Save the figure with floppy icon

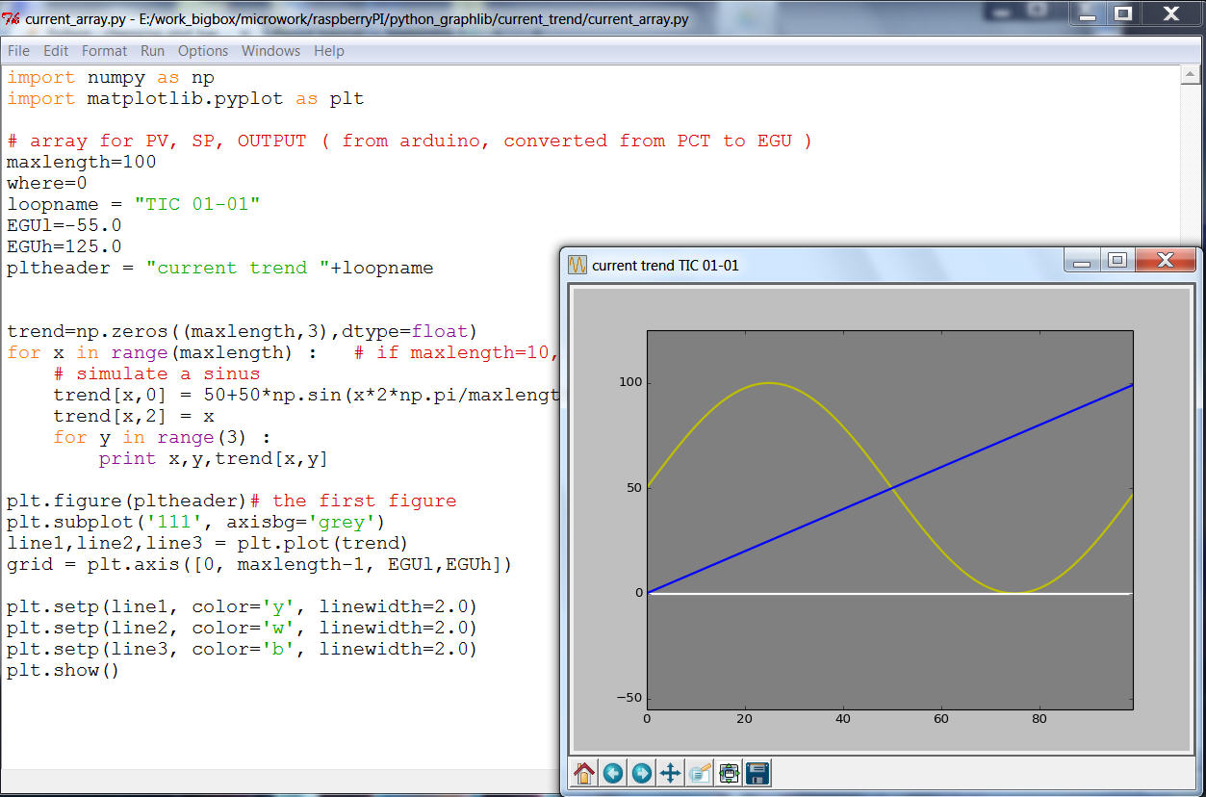[x=757, y=773]
